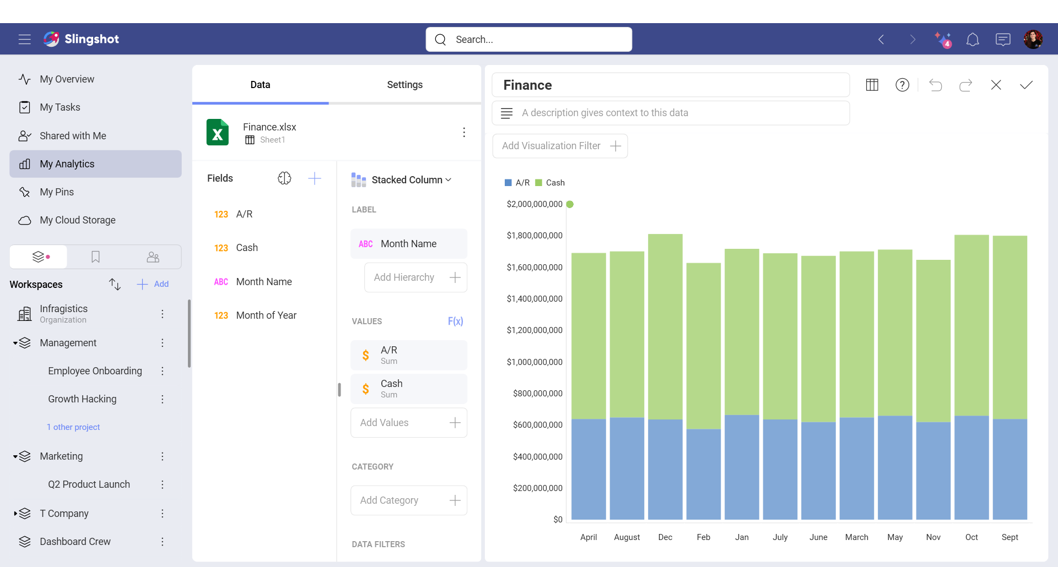Open Growth Hacking options menu
Image resolution: width=1058 pixels, height=567 pixels.
[163, 399]
